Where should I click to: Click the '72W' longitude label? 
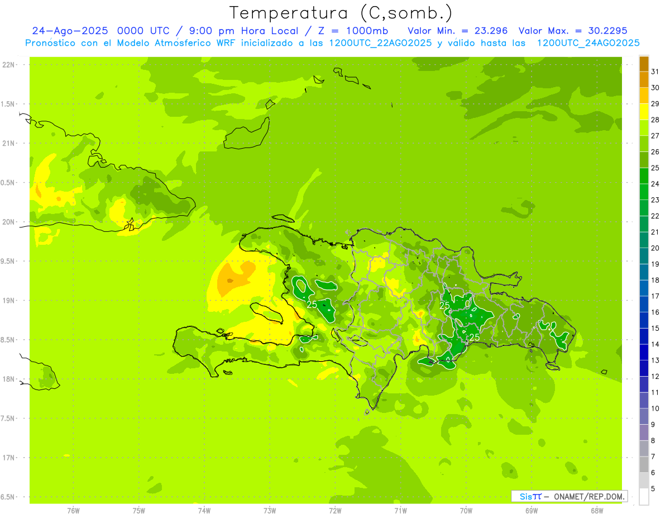(335, 511)
